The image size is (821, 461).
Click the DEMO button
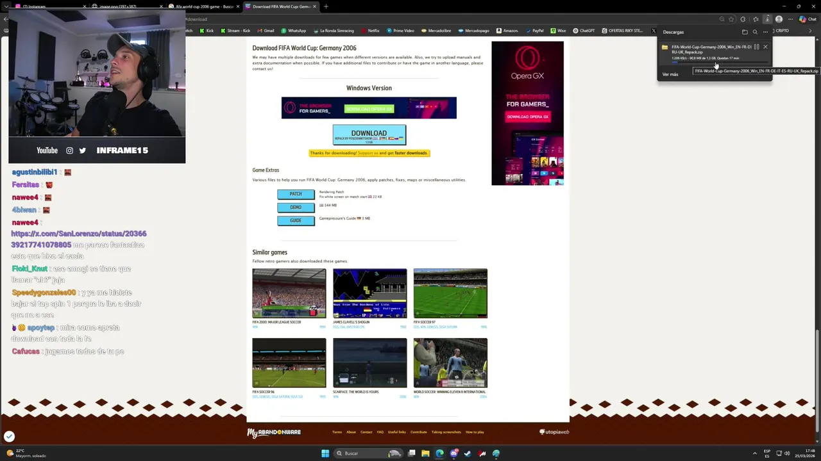[296, 207]
